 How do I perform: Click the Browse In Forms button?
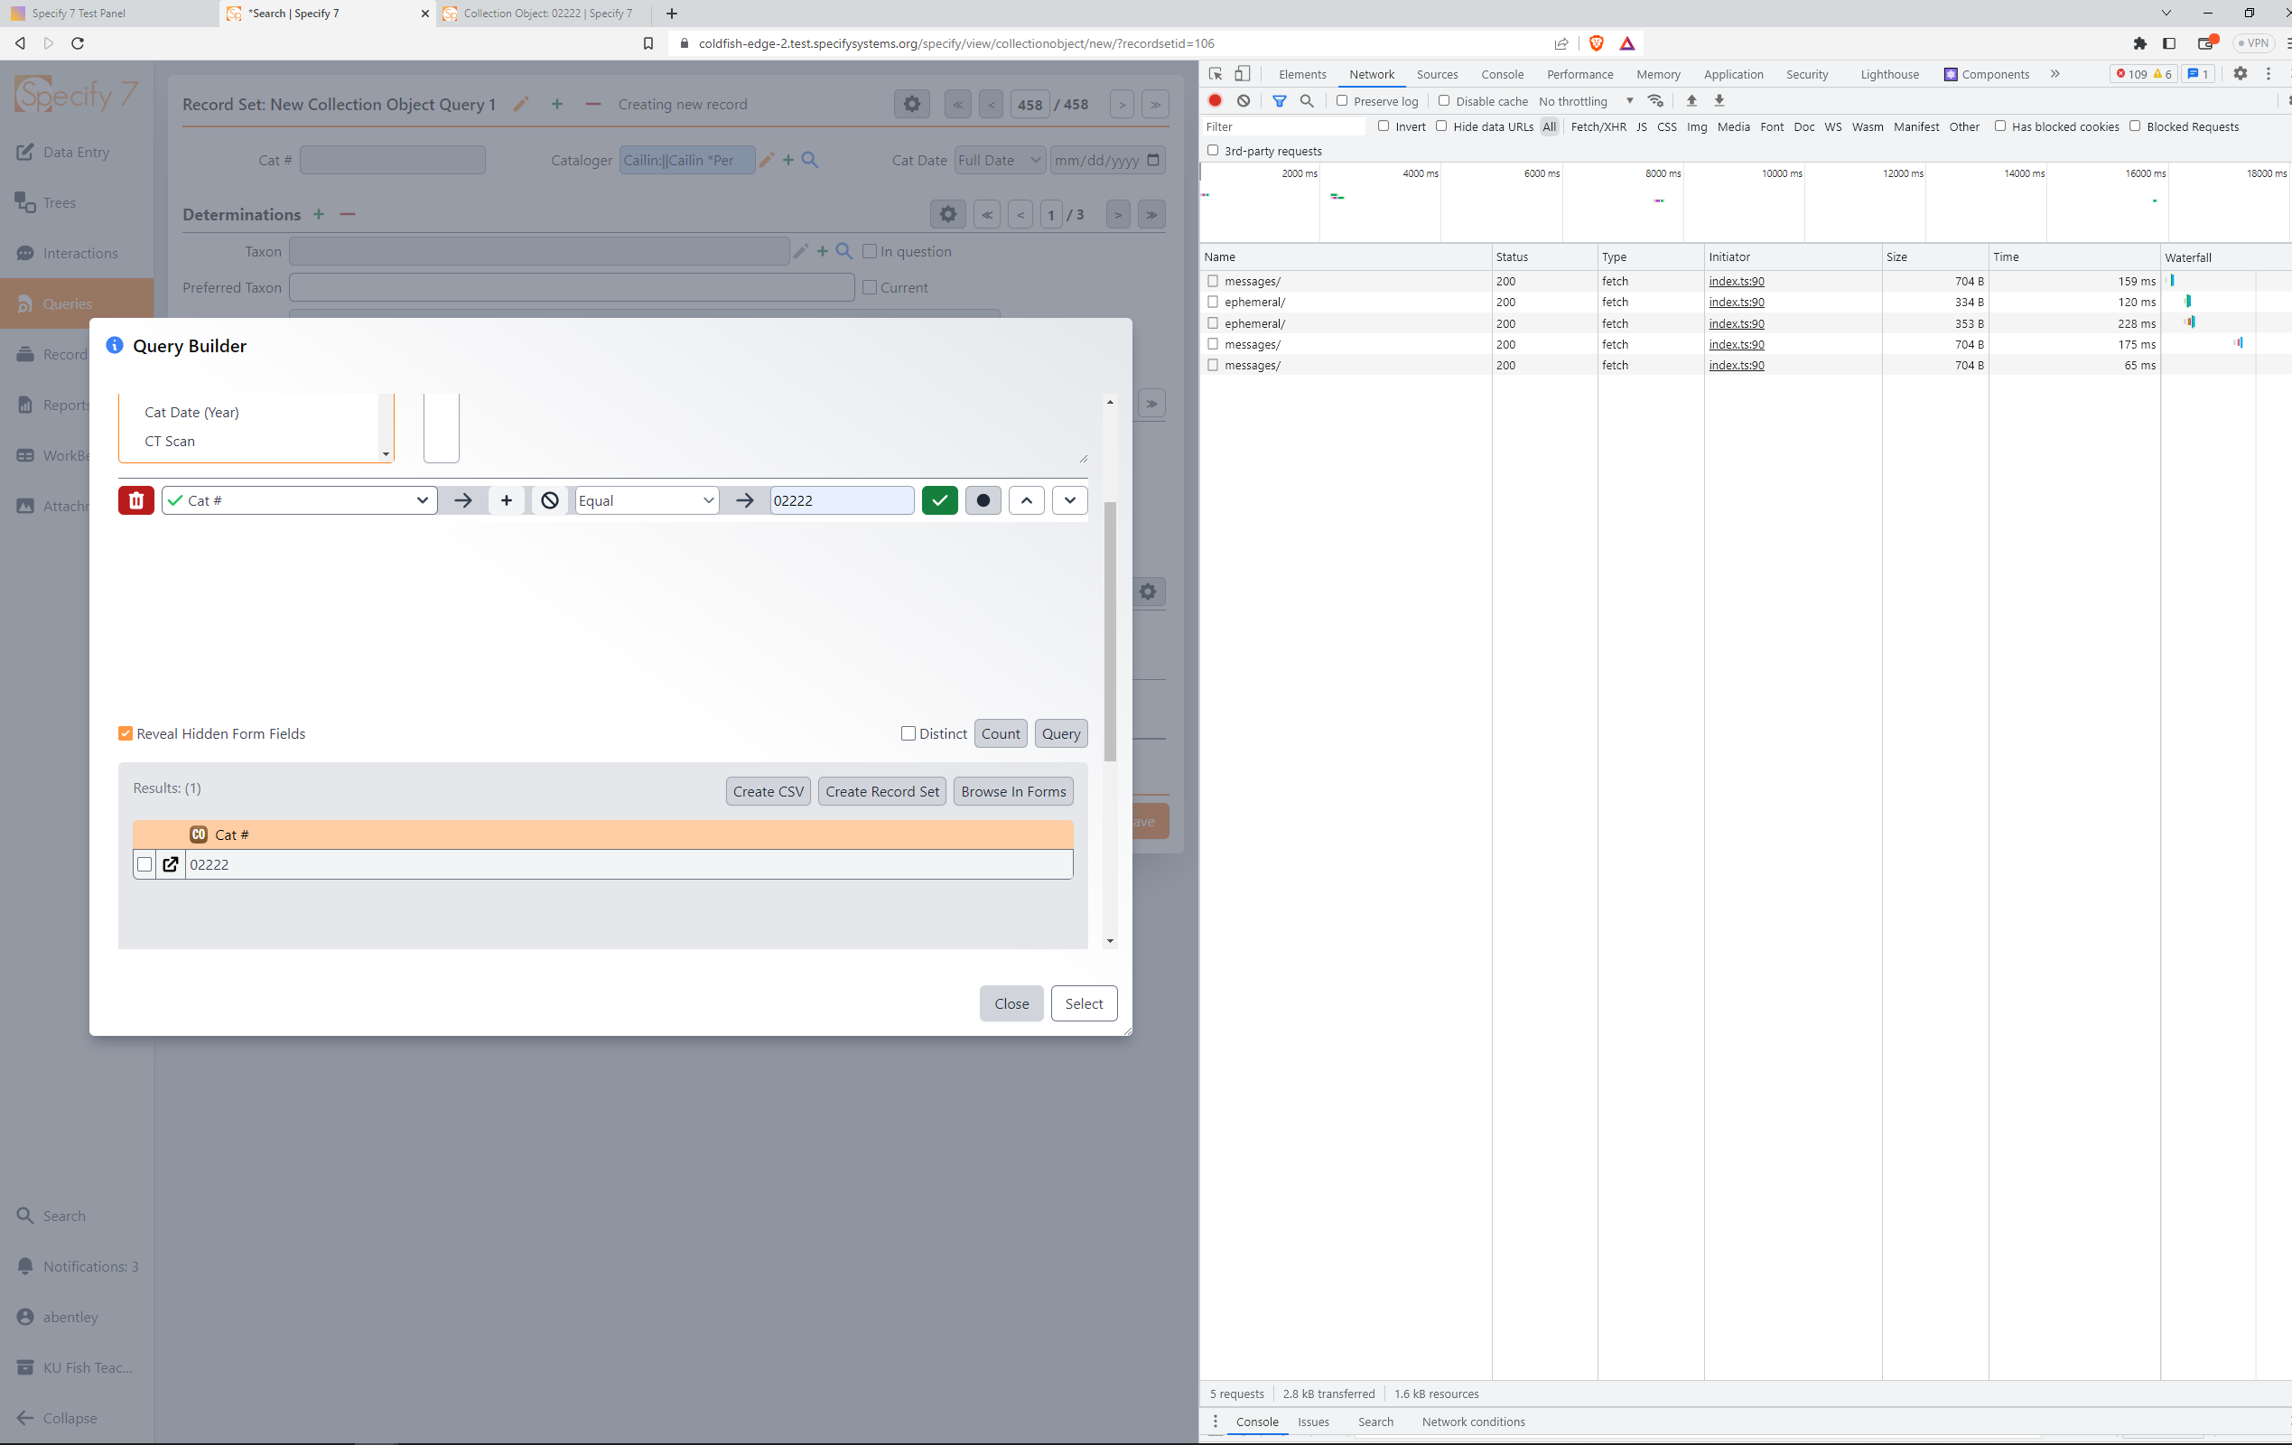(1012, 791)
